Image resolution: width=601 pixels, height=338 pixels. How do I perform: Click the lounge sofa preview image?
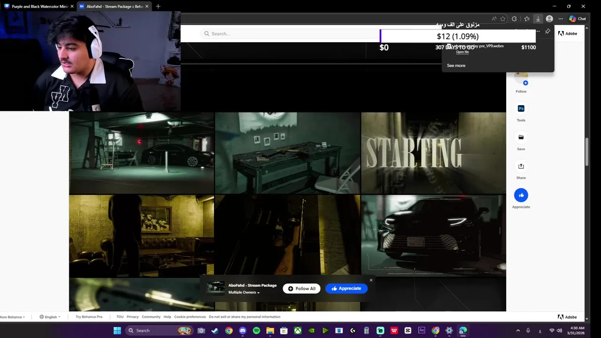pyautogui.click(x=141, y=236)
